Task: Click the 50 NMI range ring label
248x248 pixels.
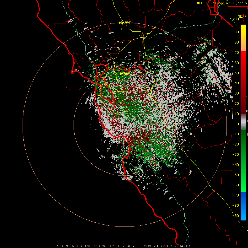Action: [125, 74]
